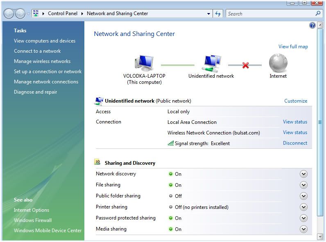This screenshot has width=326, height=242.
Task: Open Manage wireless networks task
Action: 42,61
